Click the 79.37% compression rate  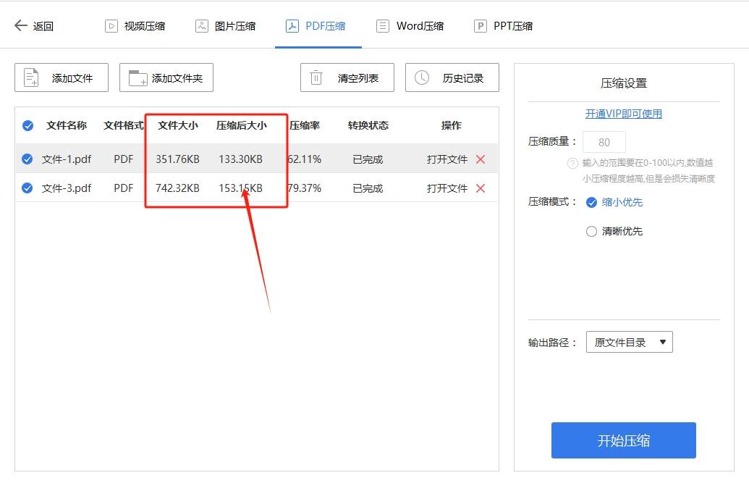304,188
